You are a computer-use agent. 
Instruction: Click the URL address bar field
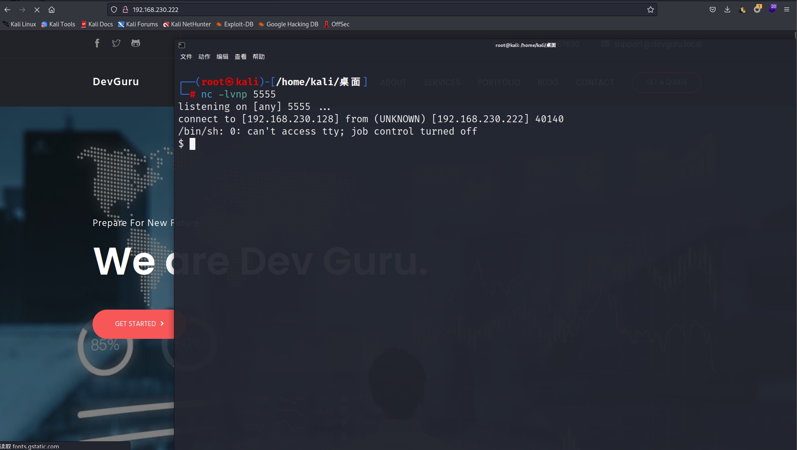(382, 9)
